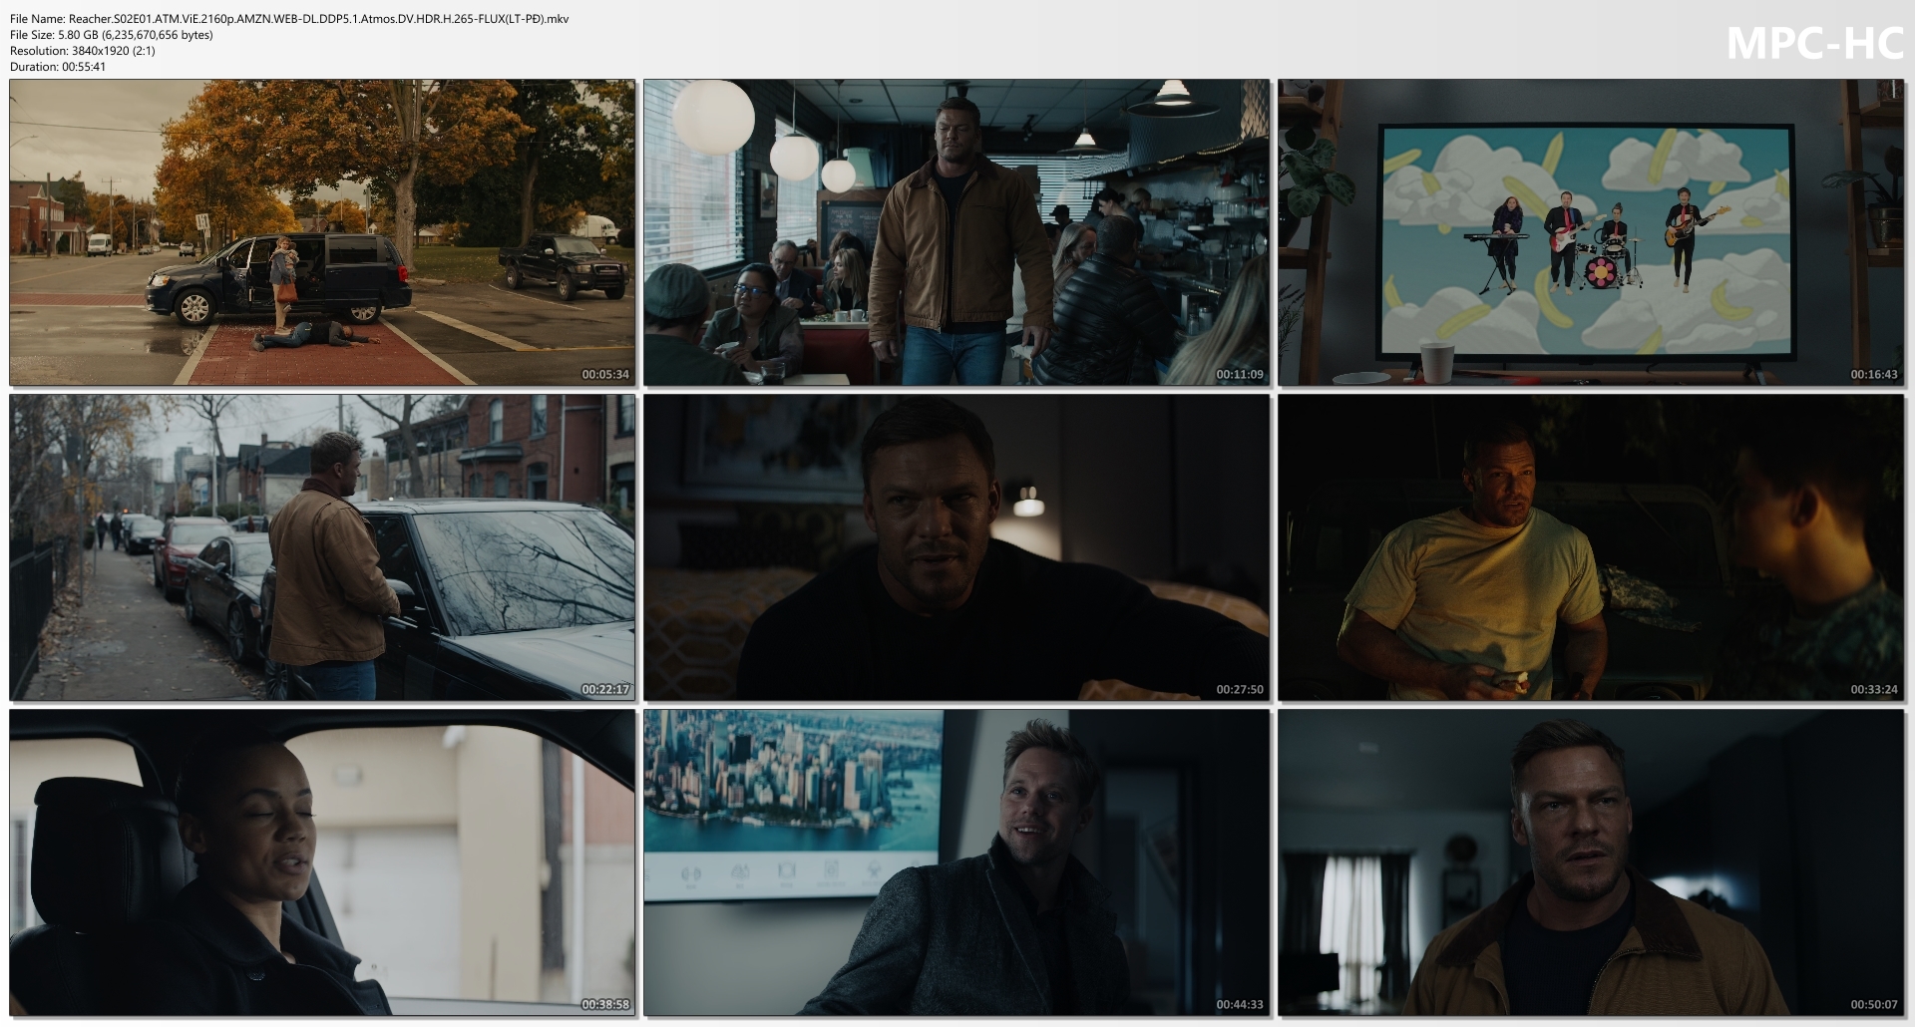Select the street car thumbnail at 00:22:17
This screenshot has height=1027, width=1915.
coord(322,547)
